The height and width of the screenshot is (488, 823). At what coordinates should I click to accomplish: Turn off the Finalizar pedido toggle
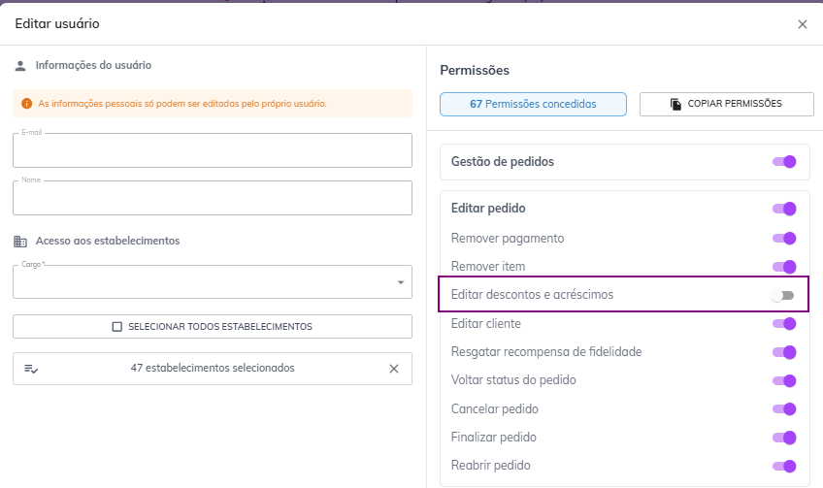coord(784,438)
